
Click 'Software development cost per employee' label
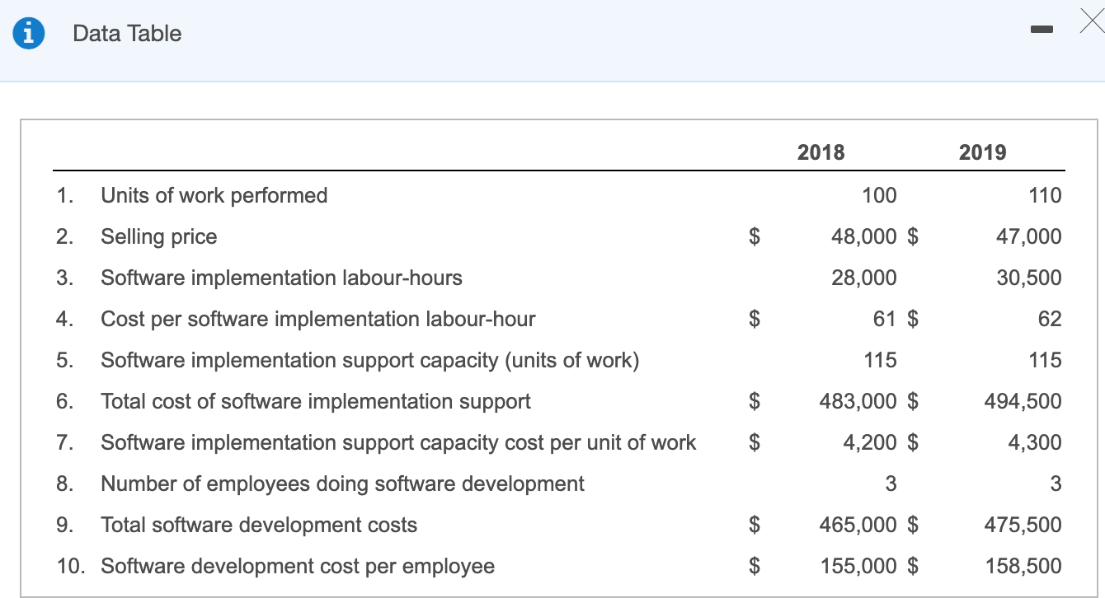[298, 566]
